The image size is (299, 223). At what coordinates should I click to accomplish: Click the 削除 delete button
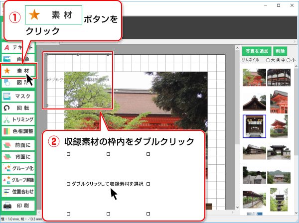tap(280, 51)
